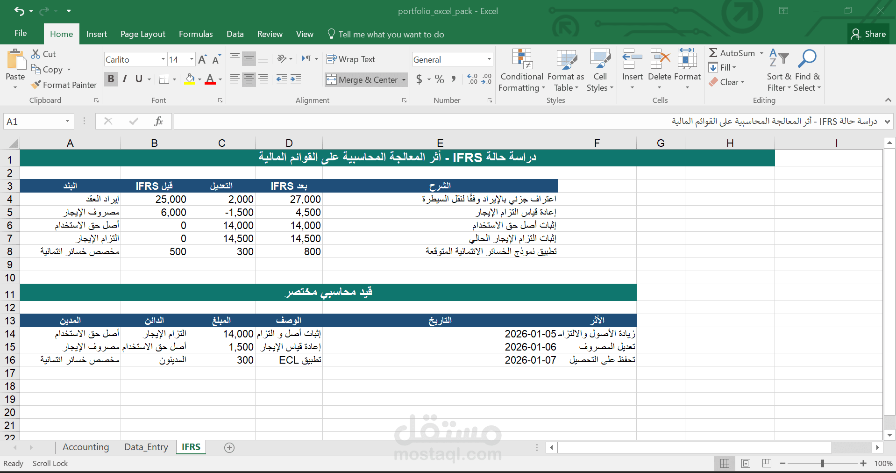896x473 pixels.
Task: Click the Undo arrow icon
Action: click(19, 11)
